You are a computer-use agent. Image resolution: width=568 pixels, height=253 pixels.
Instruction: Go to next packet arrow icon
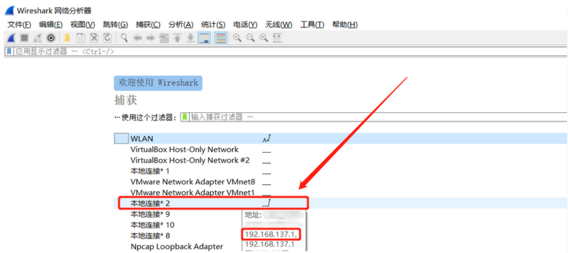pyautogui.click(x=151, y=38)
